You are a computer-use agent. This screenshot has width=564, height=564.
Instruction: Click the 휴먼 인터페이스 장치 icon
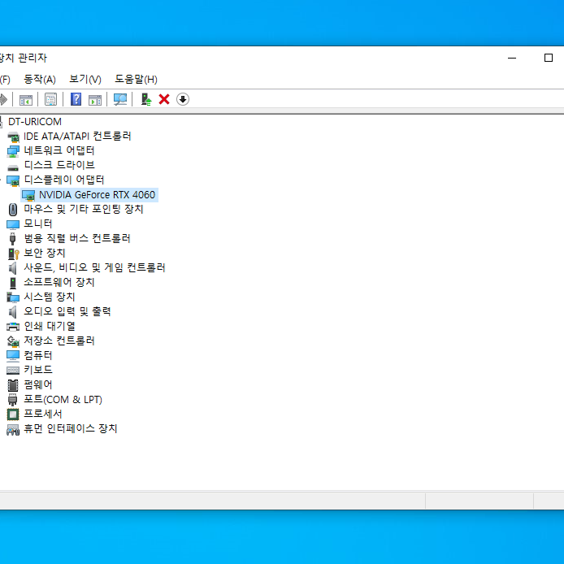click(x=13, y=429)
